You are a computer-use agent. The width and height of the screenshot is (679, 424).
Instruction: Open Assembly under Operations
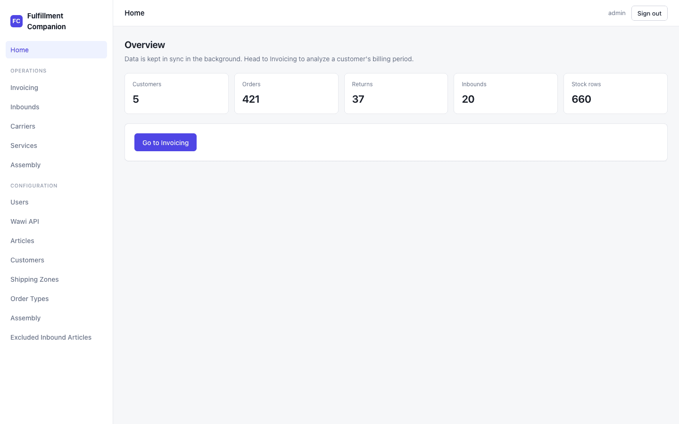tap(56, 165)
